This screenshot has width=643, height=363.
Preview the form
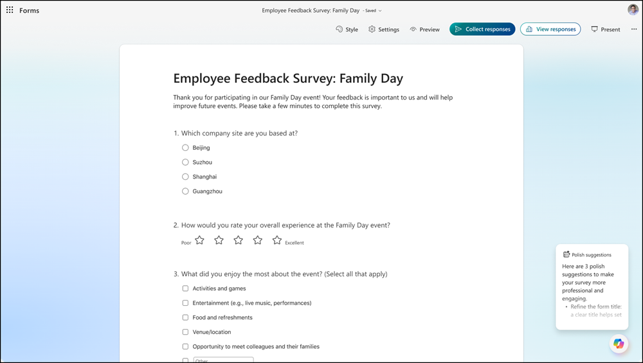point(425,29)
